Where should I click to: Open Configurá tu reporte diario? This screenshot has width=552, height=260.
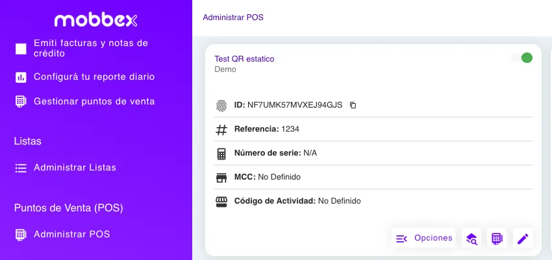click(94, 77)
